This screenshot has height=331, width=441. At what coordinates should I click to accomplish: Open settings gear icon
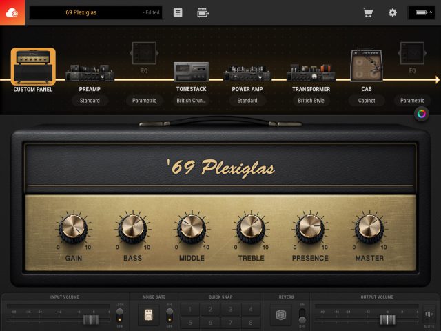tap(393, 12)
